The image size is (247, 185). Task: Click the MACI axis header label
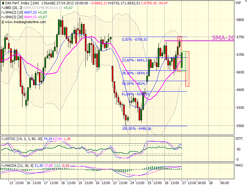[x=239, y=165]
